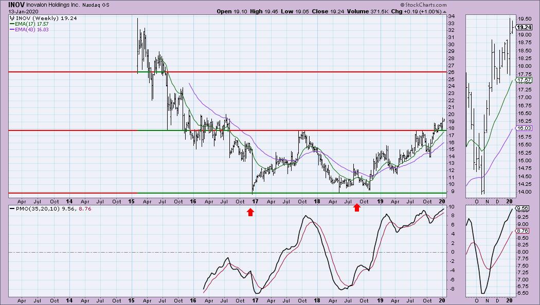The image size is (540, 305).
Task: Select the 13-Jan-2020 chart date
Action: click(x=24, y=11)
